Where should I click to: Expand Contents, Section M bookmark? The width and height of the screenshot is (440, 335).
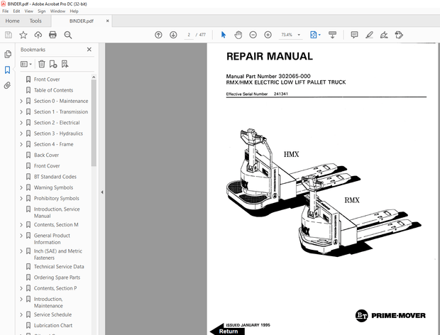(x=21, y=225)
